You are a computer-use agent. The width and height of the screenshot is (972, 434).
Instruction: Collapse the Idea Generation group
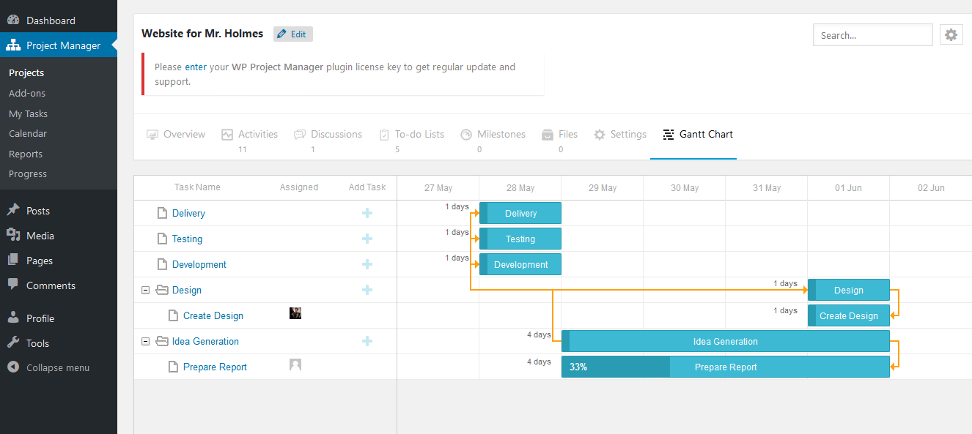point(145,342)
